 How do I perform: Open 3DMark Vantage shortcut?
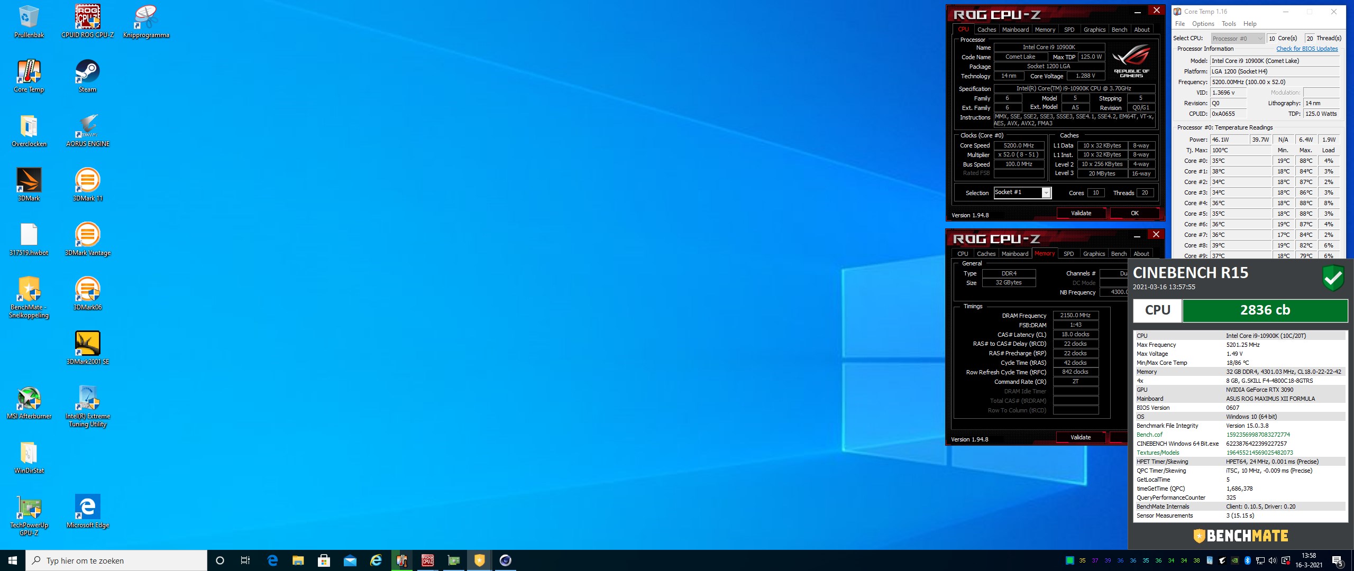tap(87, 240)
